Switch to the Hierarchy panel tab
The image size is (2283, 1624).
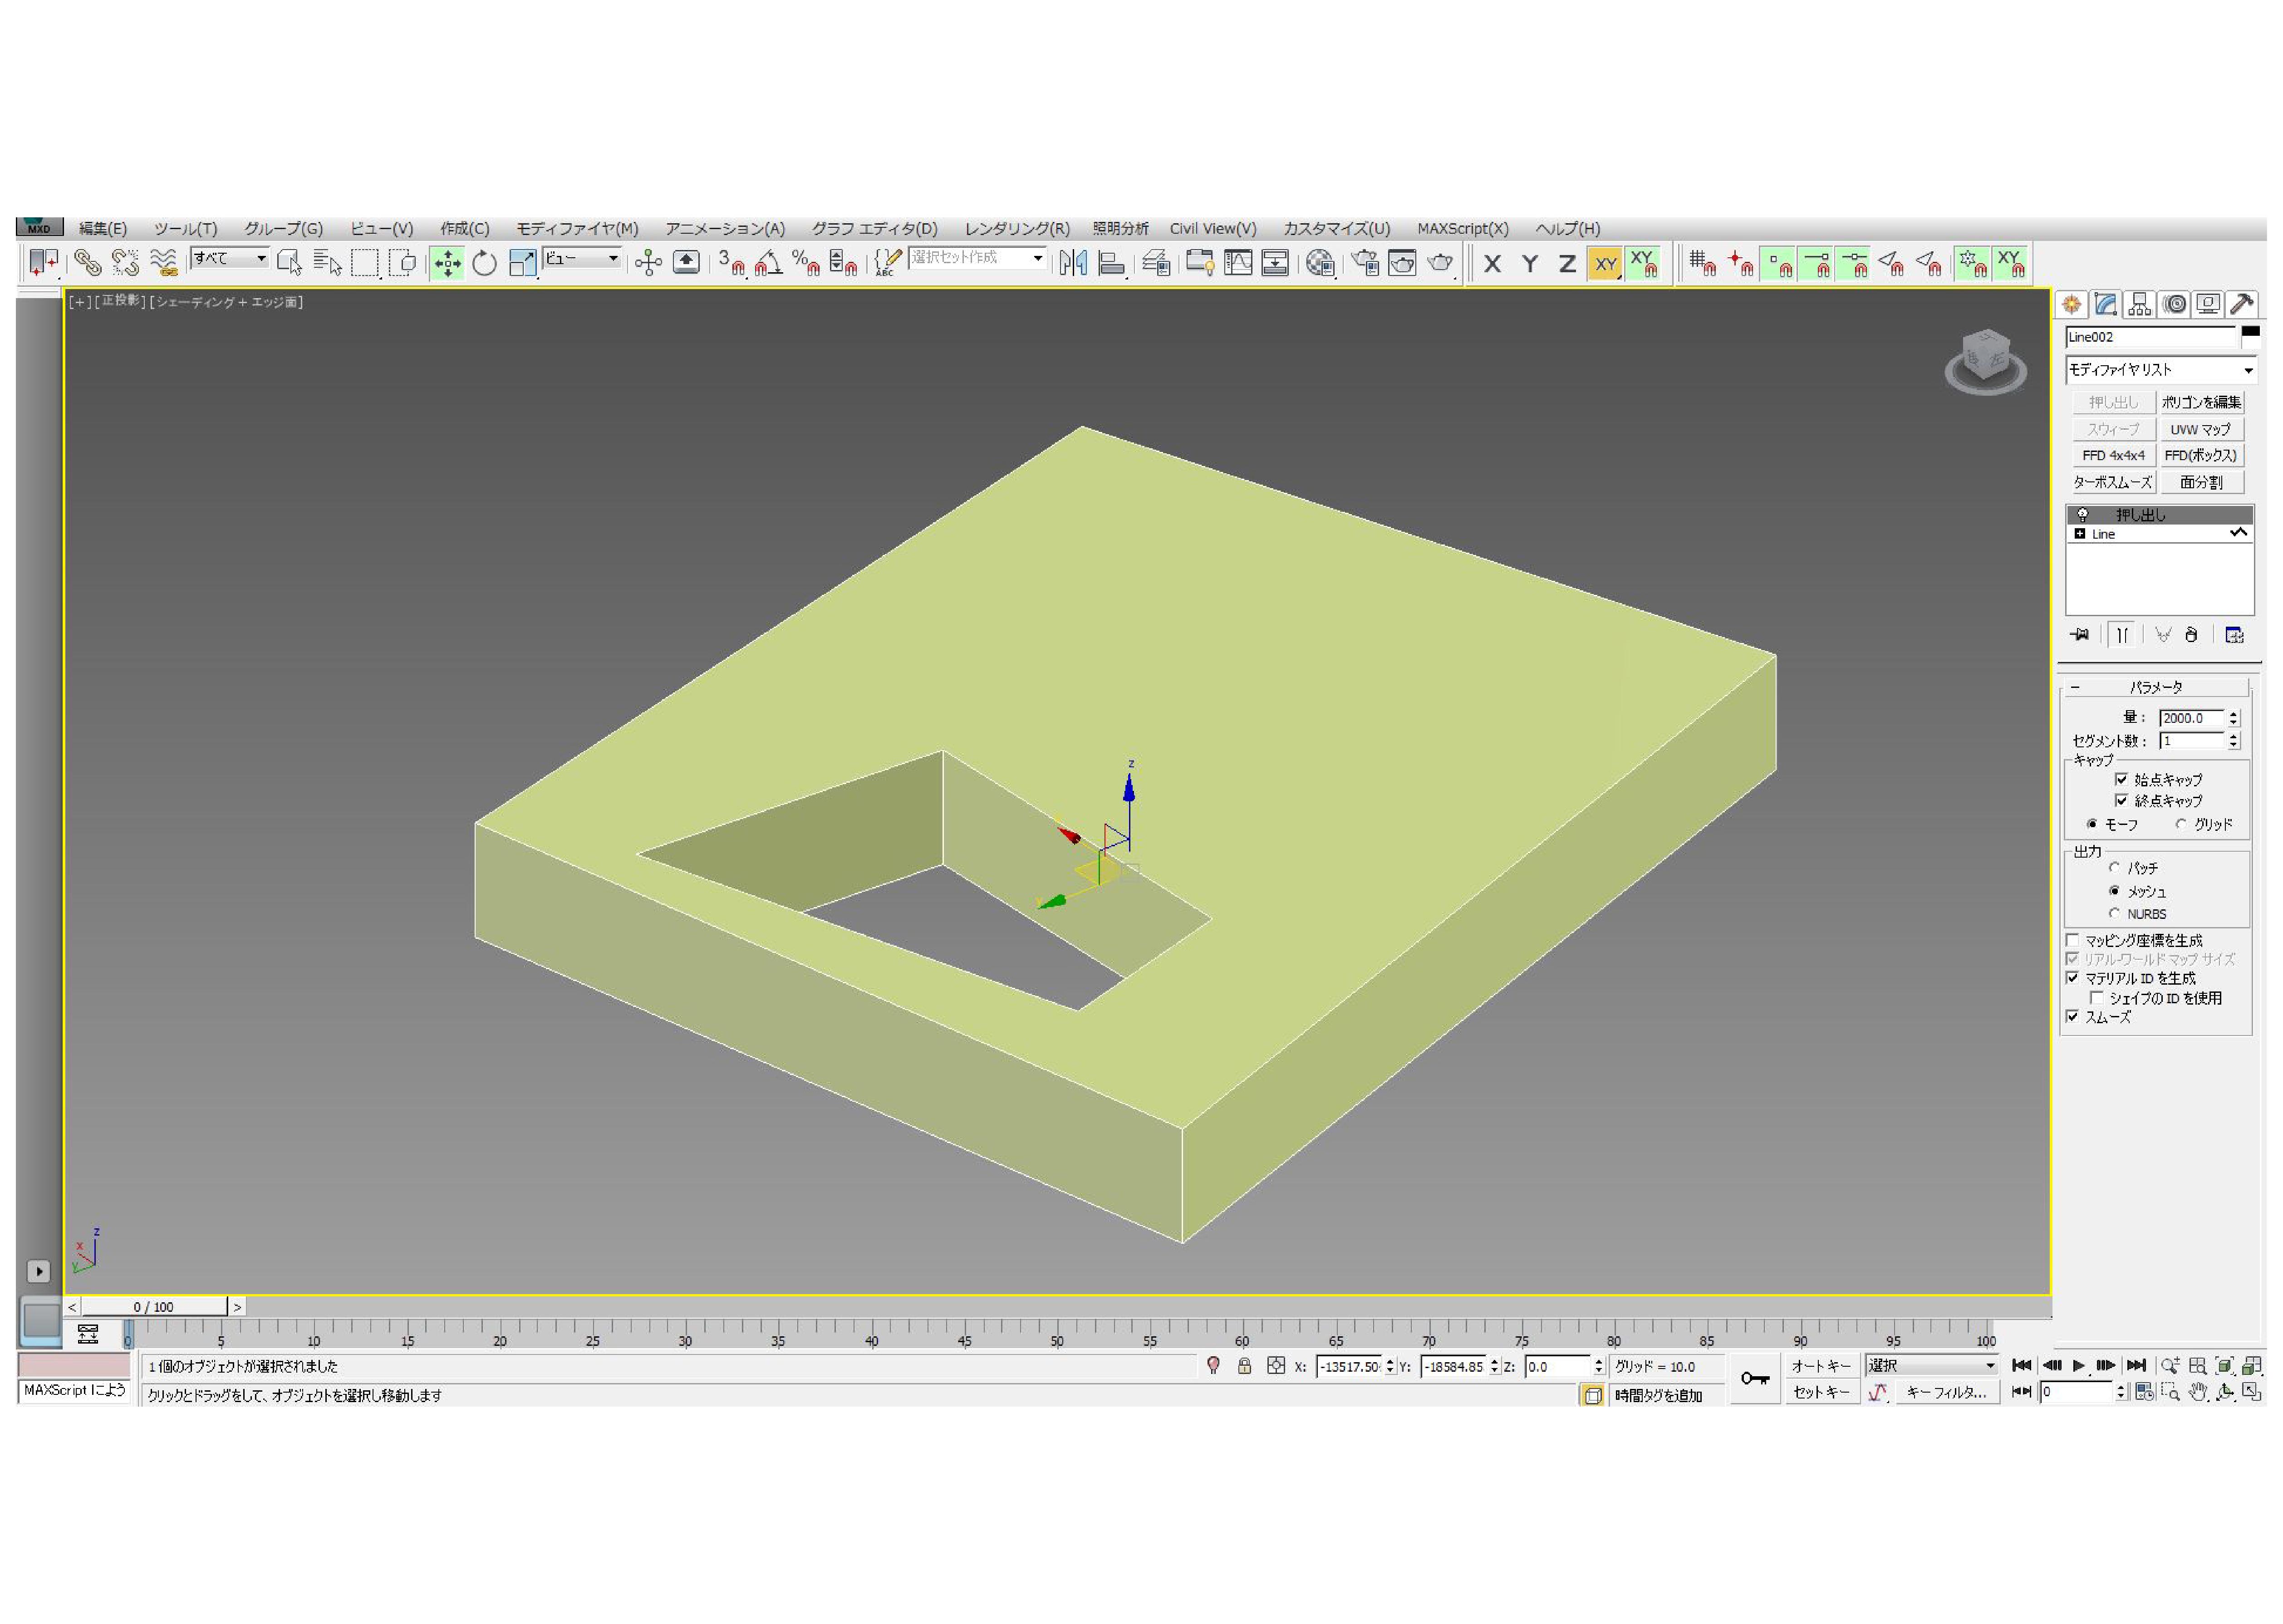(x=2139, y=304)
